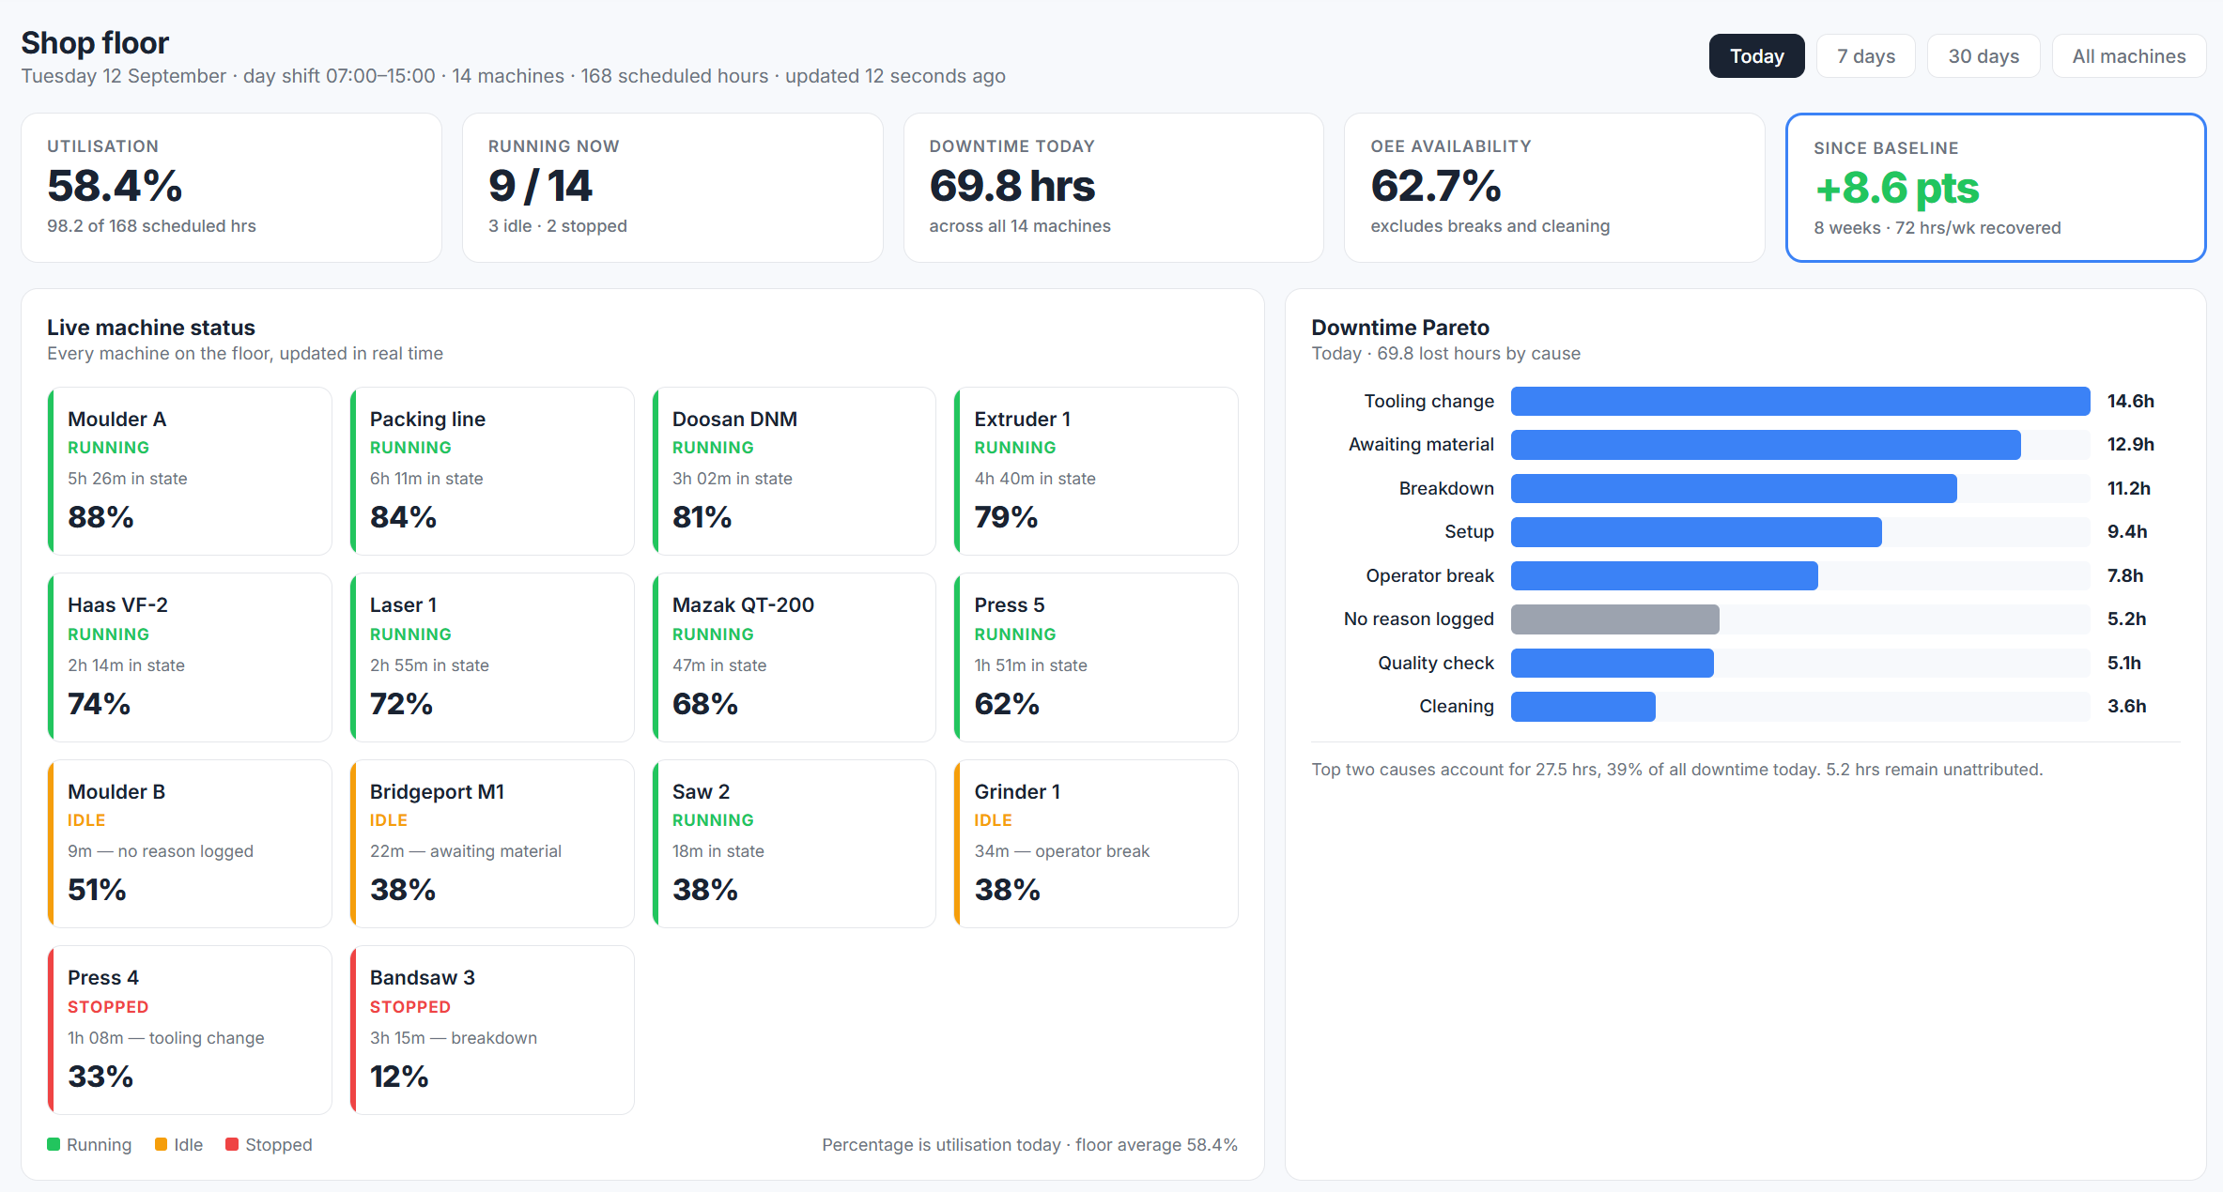2223x1192 pixels.
Task: Click the Live machine status heading
Action: click(151, 328)
